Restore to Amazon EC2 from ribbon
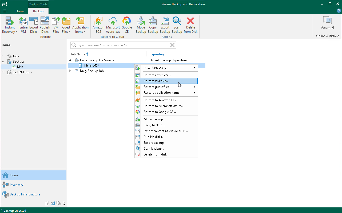342x213 pixels. 98,25
